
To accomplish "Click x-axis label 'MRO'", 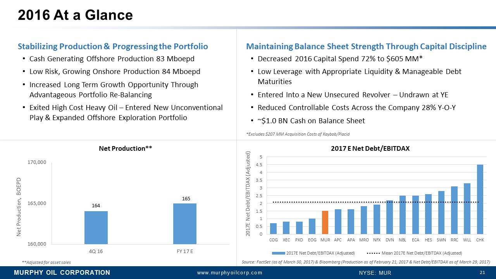I will [364, 240].
